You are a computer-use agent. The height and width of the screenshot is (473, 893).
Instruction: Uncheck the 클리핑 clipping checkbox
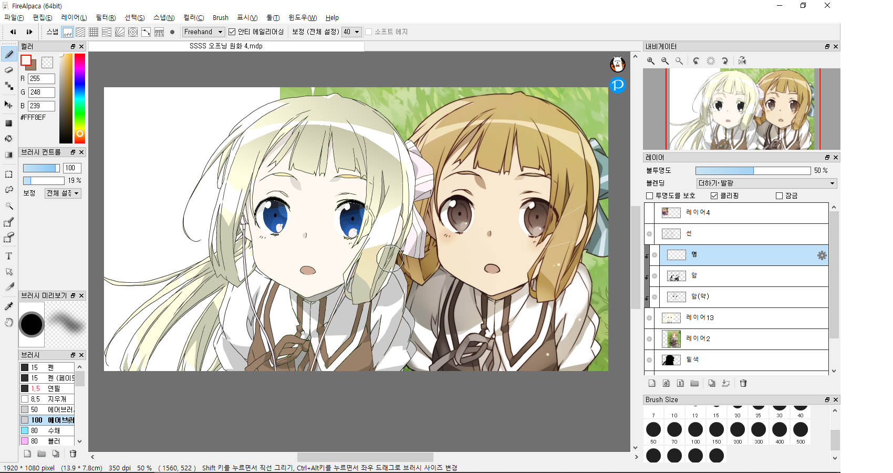coord(714,196)
